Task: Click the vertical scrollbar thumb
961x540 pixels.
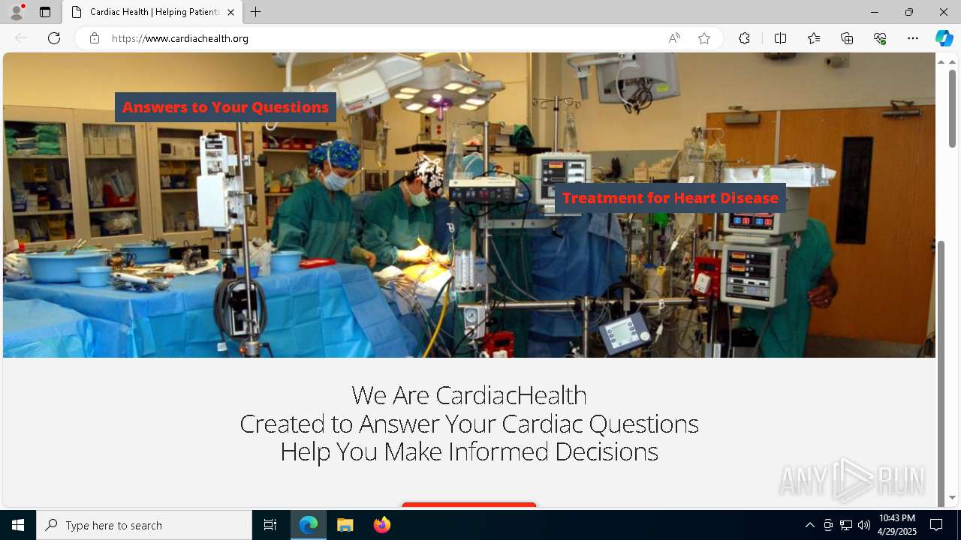Action: click(x=952, y=109)
